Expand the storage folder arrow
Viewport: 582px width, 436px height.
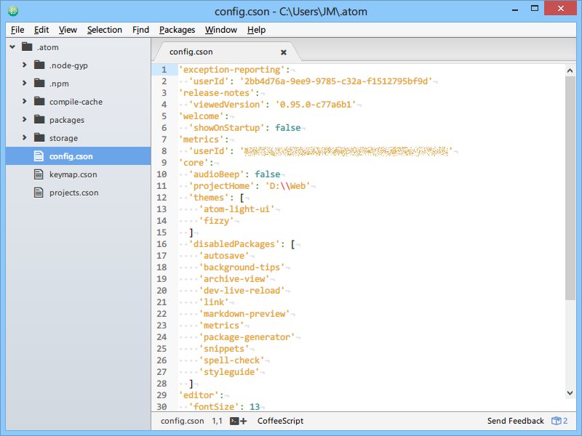click(25, 137)
